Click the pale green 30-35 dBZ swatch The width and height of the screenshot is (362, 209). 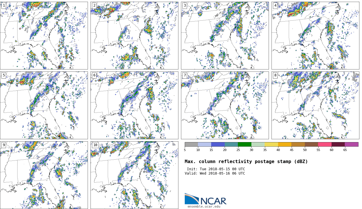(258, 144)
